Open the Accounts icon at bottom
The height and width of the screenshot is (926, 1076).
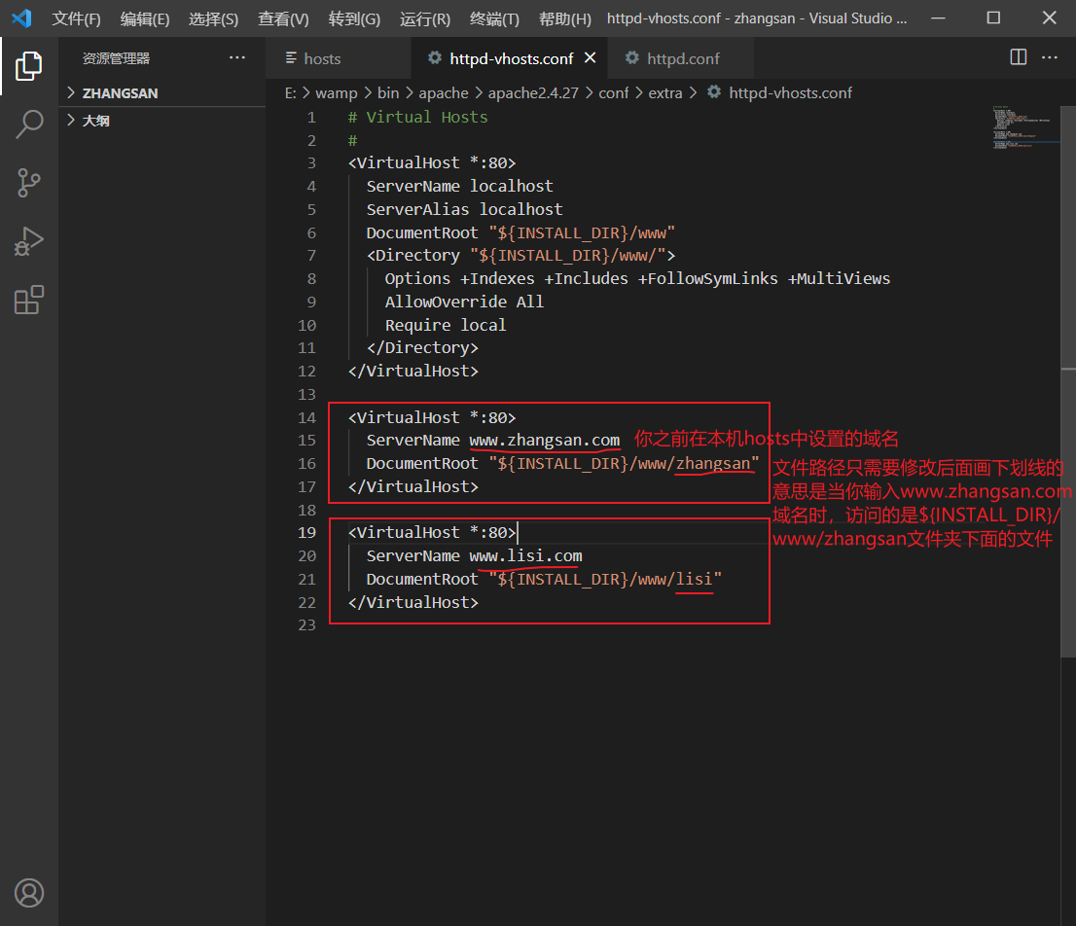pyautogui.click(x=29, y=893)
